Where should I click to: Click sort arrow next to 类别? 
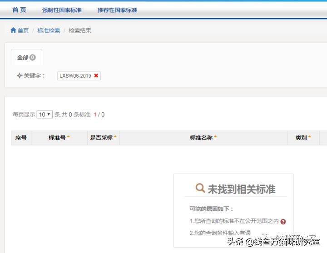coord(309,136)
